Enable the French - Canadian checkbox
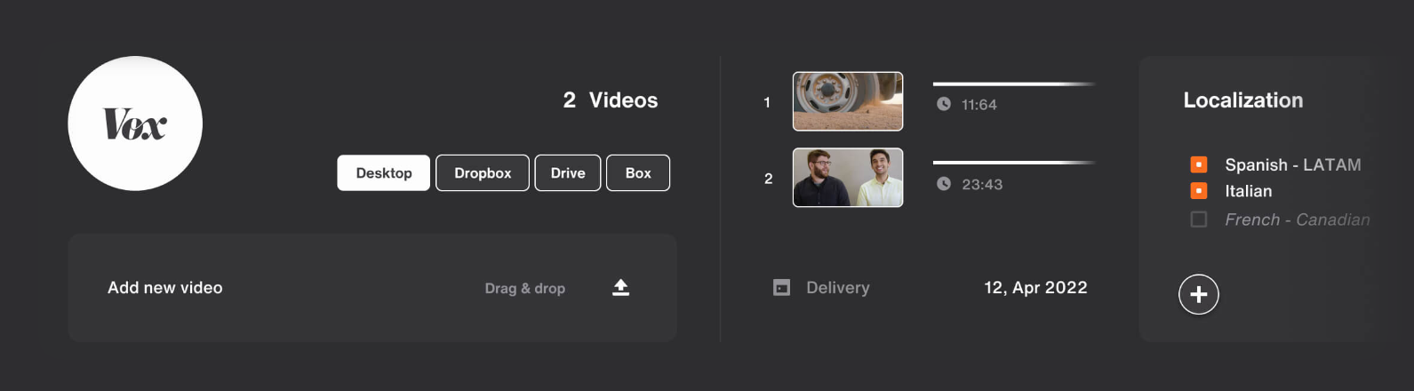This screenshot has width=1414, height=391. click(x=1198, y=219)
